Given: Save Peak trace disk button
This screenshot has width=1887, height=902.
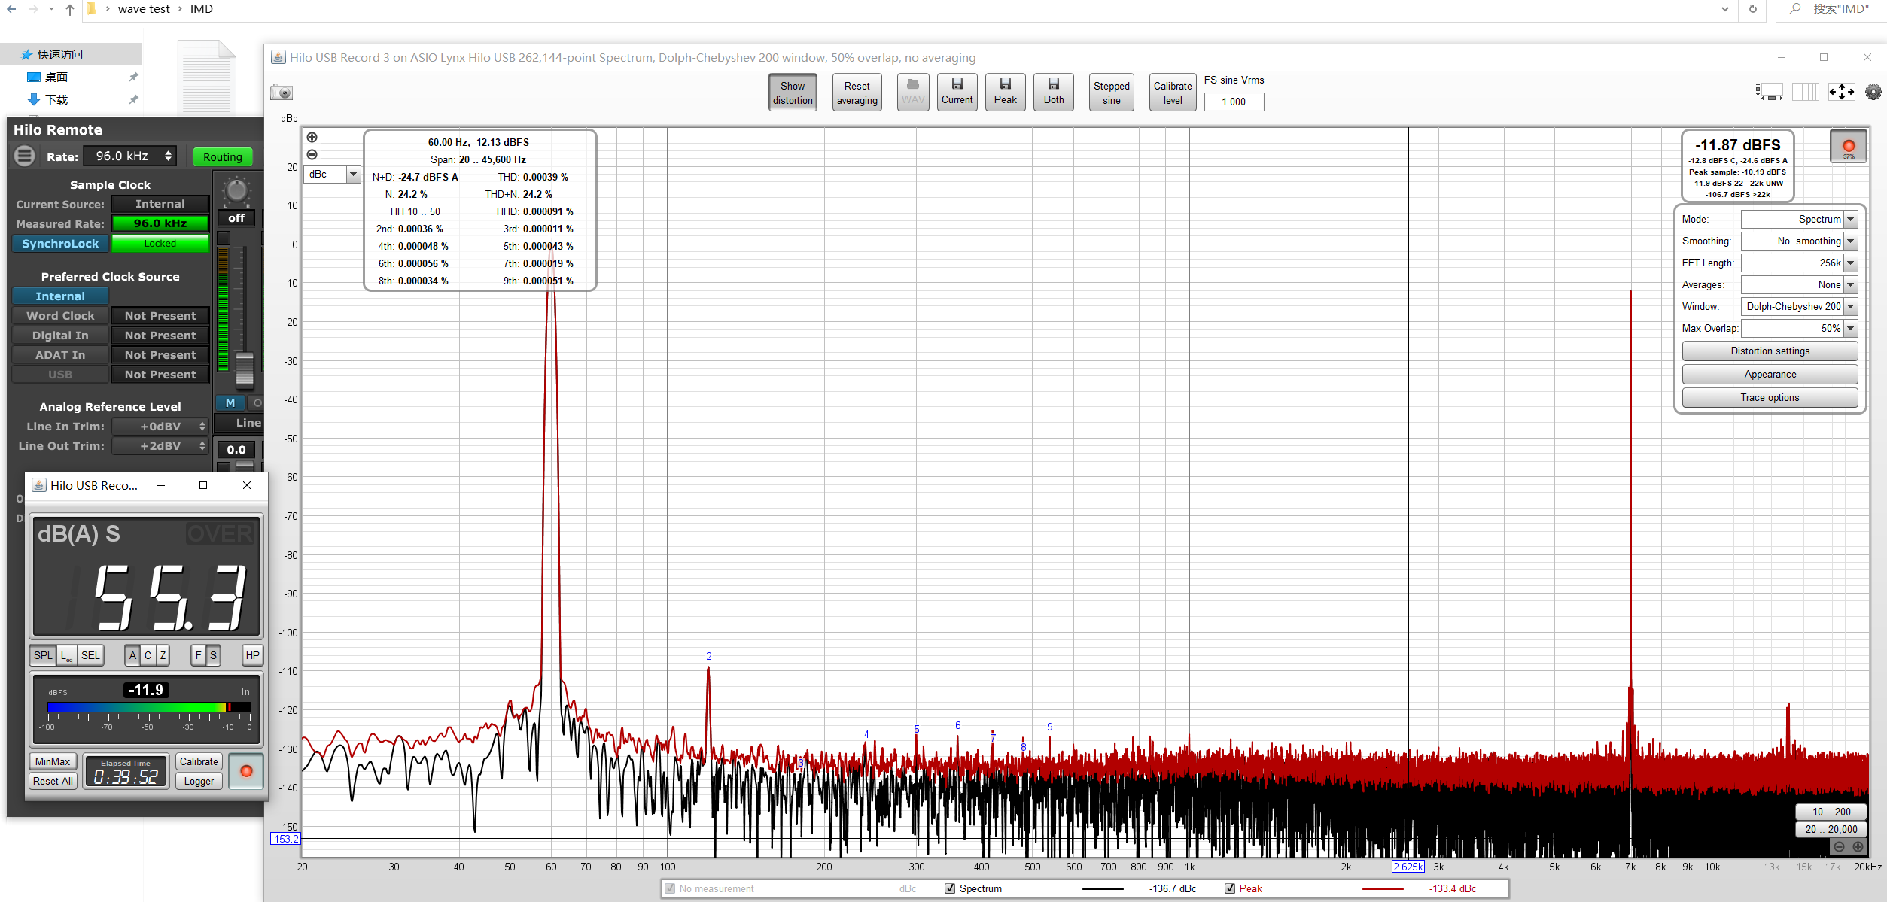Looking at the screenshot, I should [1005, 92].
